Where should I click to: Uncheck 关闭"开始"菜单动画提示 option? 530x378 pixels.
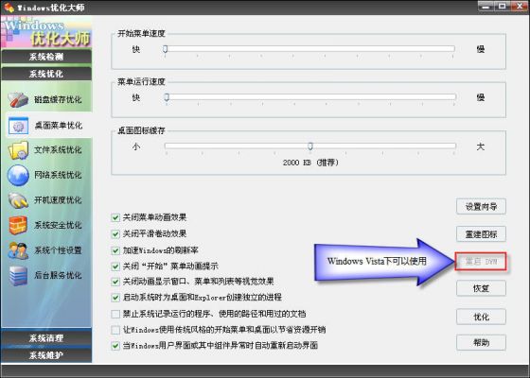[115, 266]
